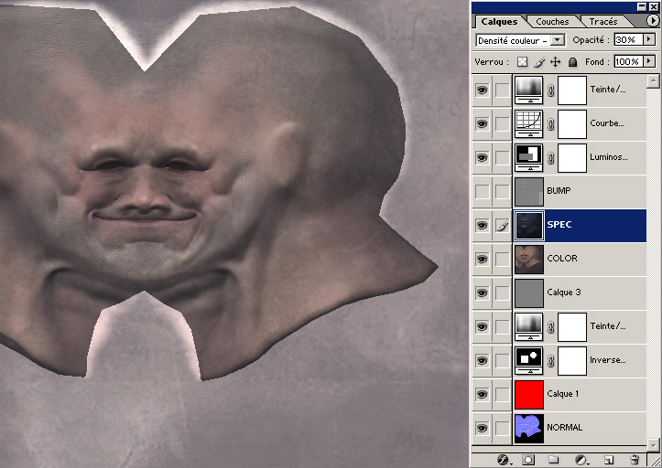Hide the Calque 1 layer
The width and height of the screenshot is (662, 468).
[x=483, y=394]
